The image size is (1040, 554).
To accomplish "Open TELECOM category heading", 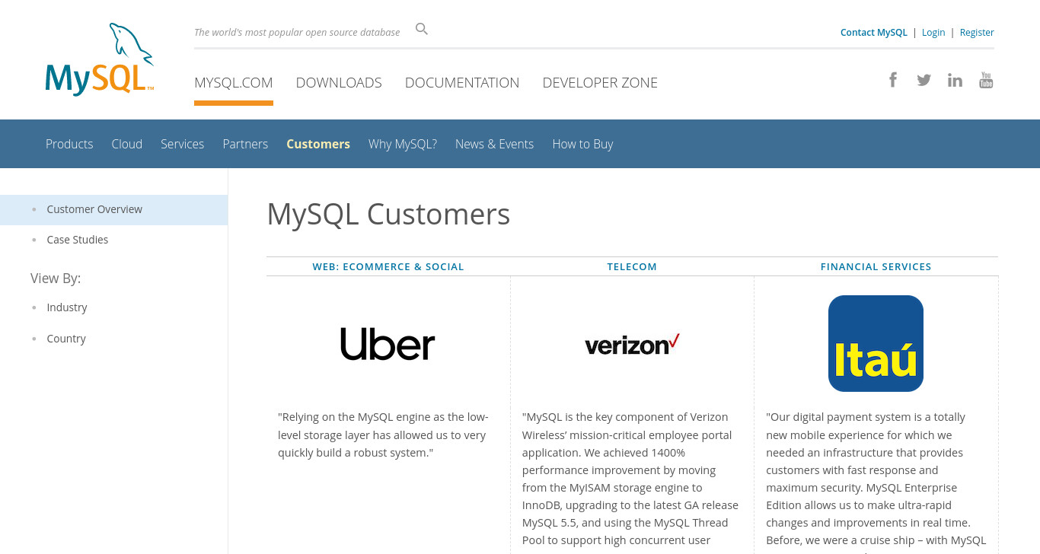I will pyautogui.click(x=632, y=266).
